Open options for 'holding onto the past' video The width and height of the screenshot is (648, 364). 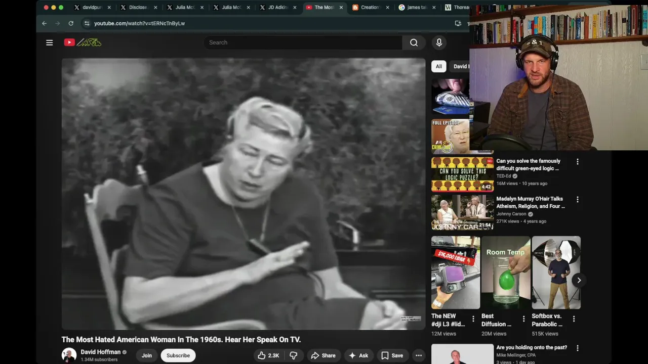(x=577, y=348)
